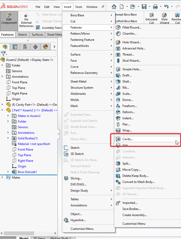Switch to the Sketch command tab
The image size is (181, 239).
[x=22, y=35]
